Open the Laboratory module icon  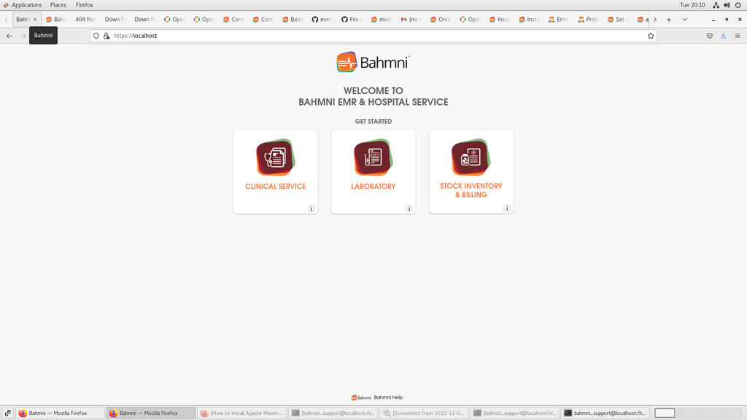click(373, 157)
